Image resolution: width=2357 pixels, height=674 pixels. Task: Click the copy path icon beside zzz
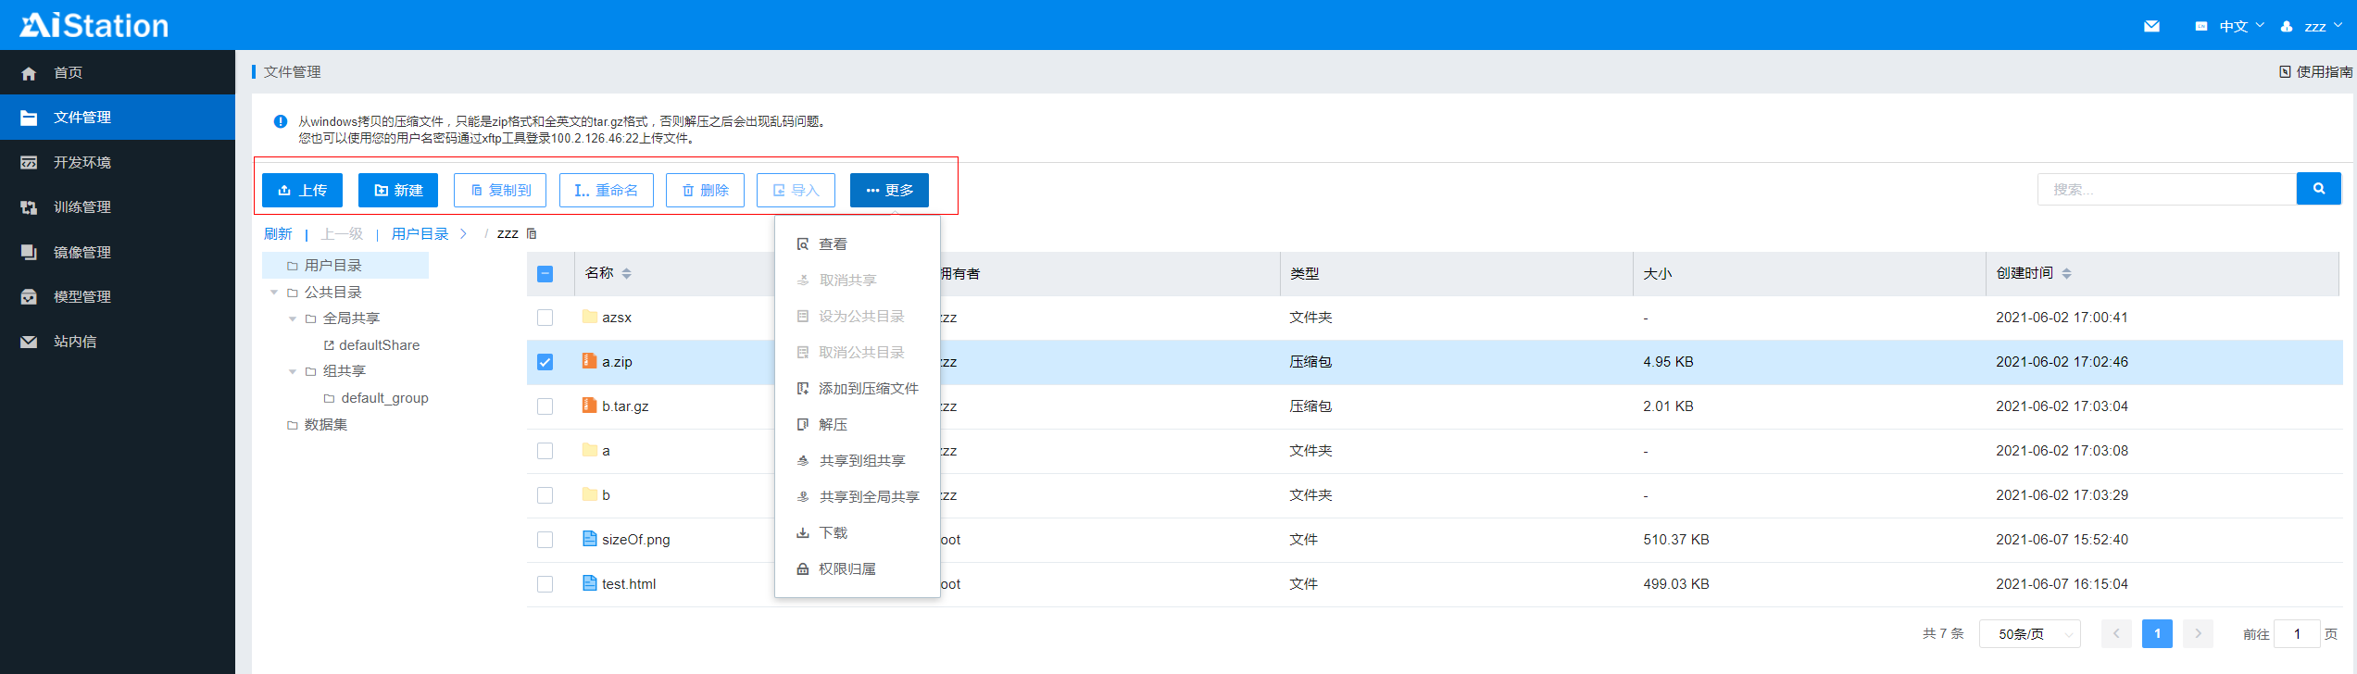tap(532, 233)
